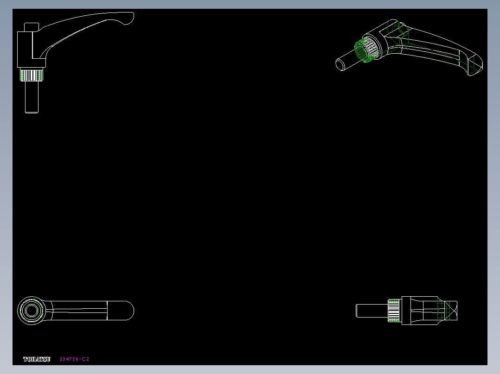This screenshot has height=374, width=500.
Task: Click the magenta part number 234726-C2
Action: pyautogui.click(x=75, y=359)
